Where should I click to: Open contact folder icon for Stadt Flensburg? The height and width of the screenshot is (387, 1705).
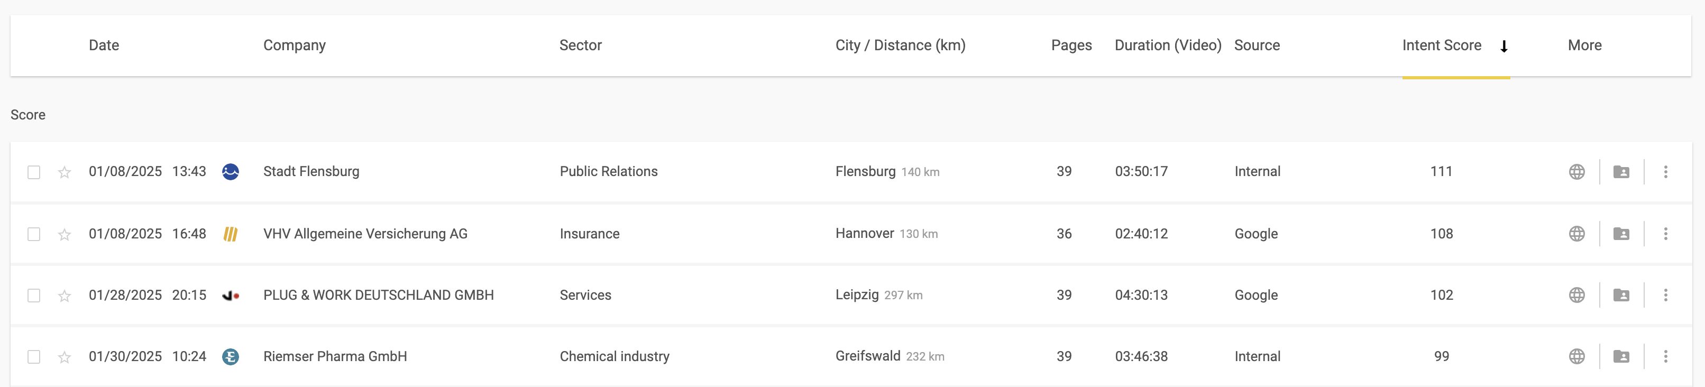click(x=1621, y=172)
